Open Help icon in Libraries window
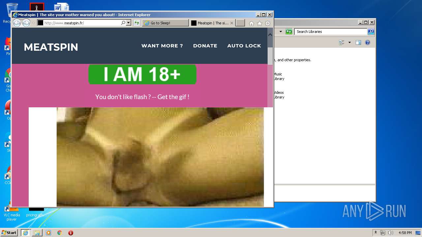The height and width of the screenshot is (237, 422). click(x=368, y=42)
